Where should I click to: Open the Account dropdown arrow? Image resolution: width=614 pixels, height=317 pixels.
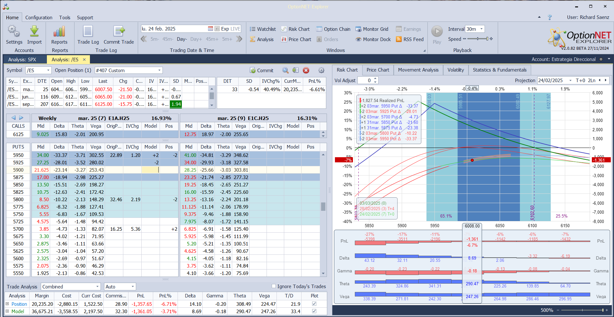pyautogui.click(x=609, y=59)
